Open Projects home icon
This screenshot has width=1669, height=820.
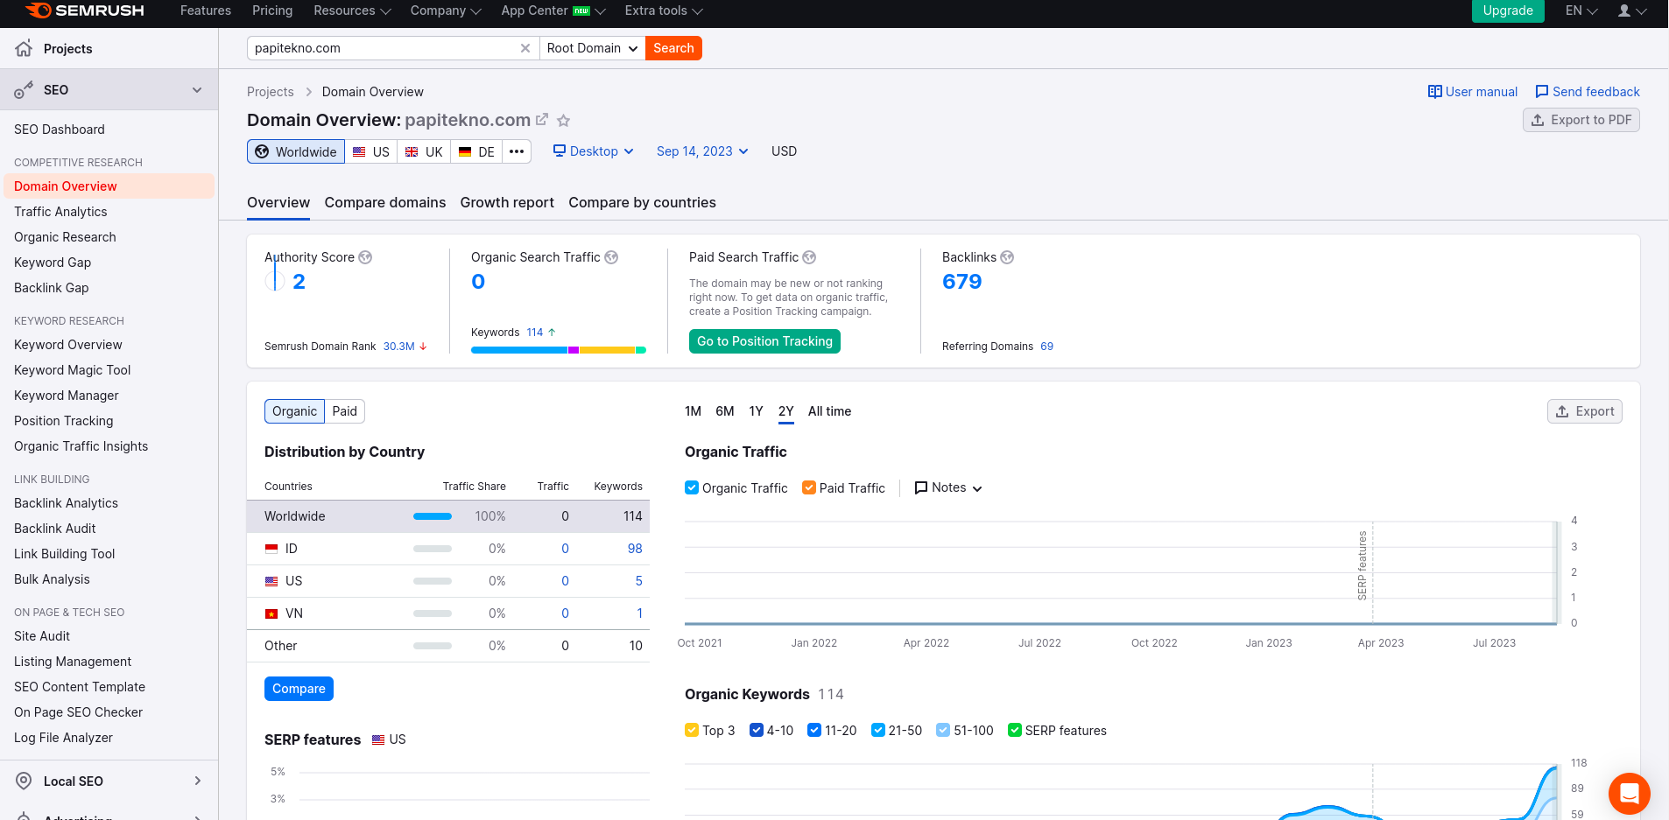(24, 48)
